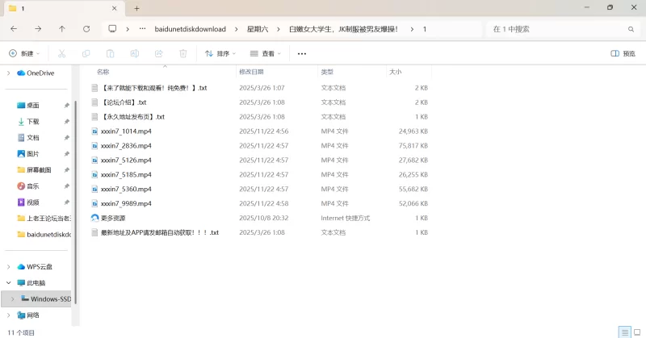Viewport: 646px width, 338px height.
Task: Open a new tab with the plus button
Action: [x=136, y=8]
